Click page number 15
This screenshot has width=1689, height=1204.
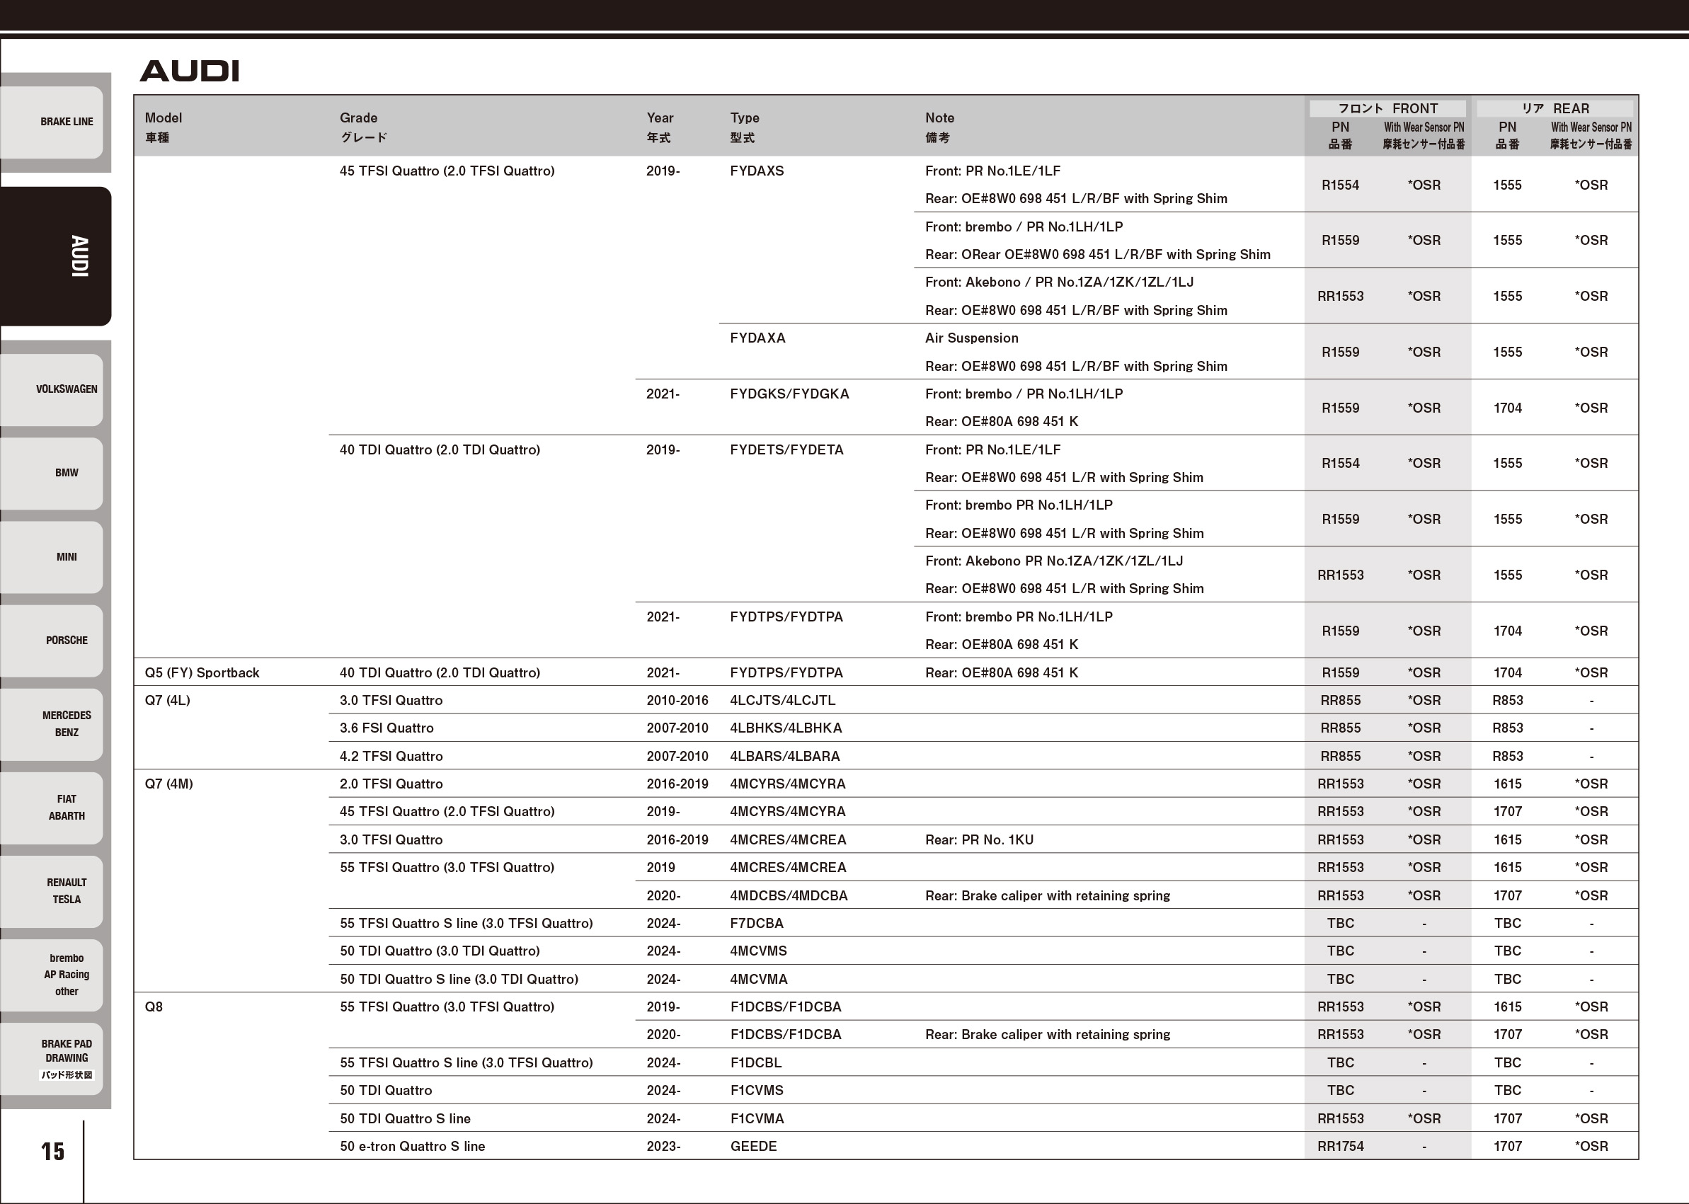click(x=52, y=1152)
